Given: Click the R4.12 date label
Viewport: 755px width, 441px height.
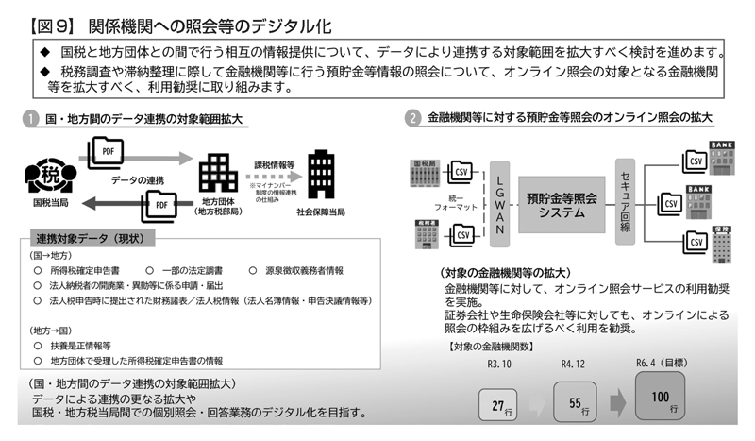Looking at the screenshot, I should coord(573,364).
